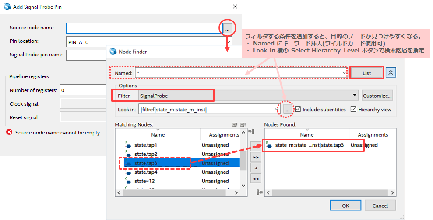Click the state.tap1 register node icon
433x220 pixels.
(x=128, y=145)
